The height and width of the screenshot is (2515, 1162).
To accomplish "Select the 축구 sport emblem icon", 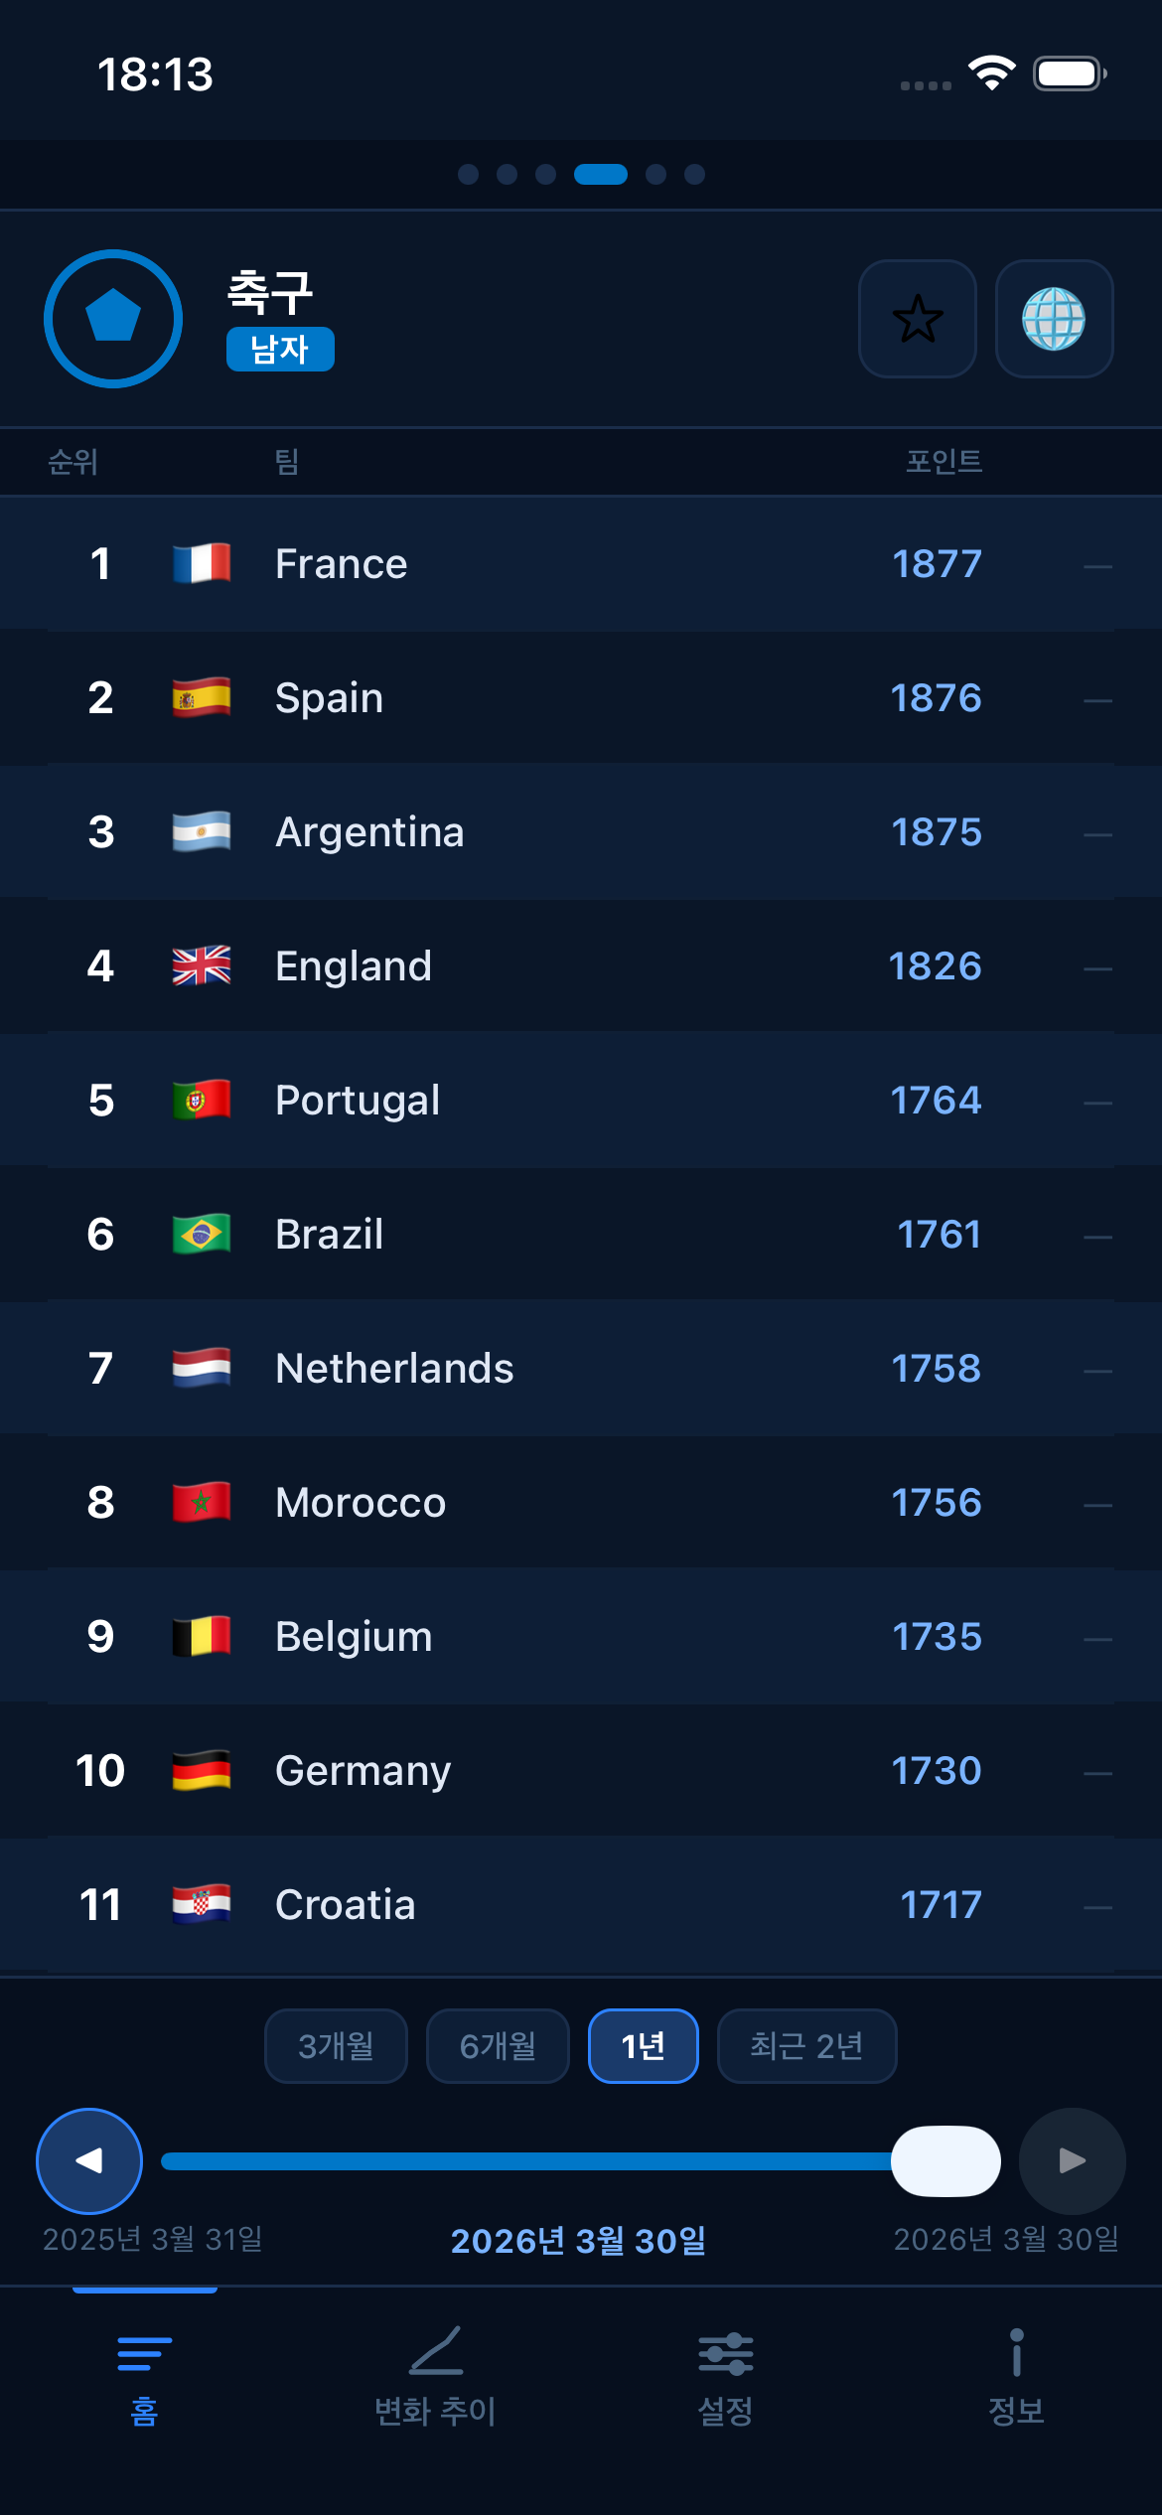I will click(x=111, y=318).
